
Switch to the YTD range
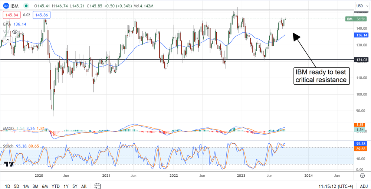56,186
